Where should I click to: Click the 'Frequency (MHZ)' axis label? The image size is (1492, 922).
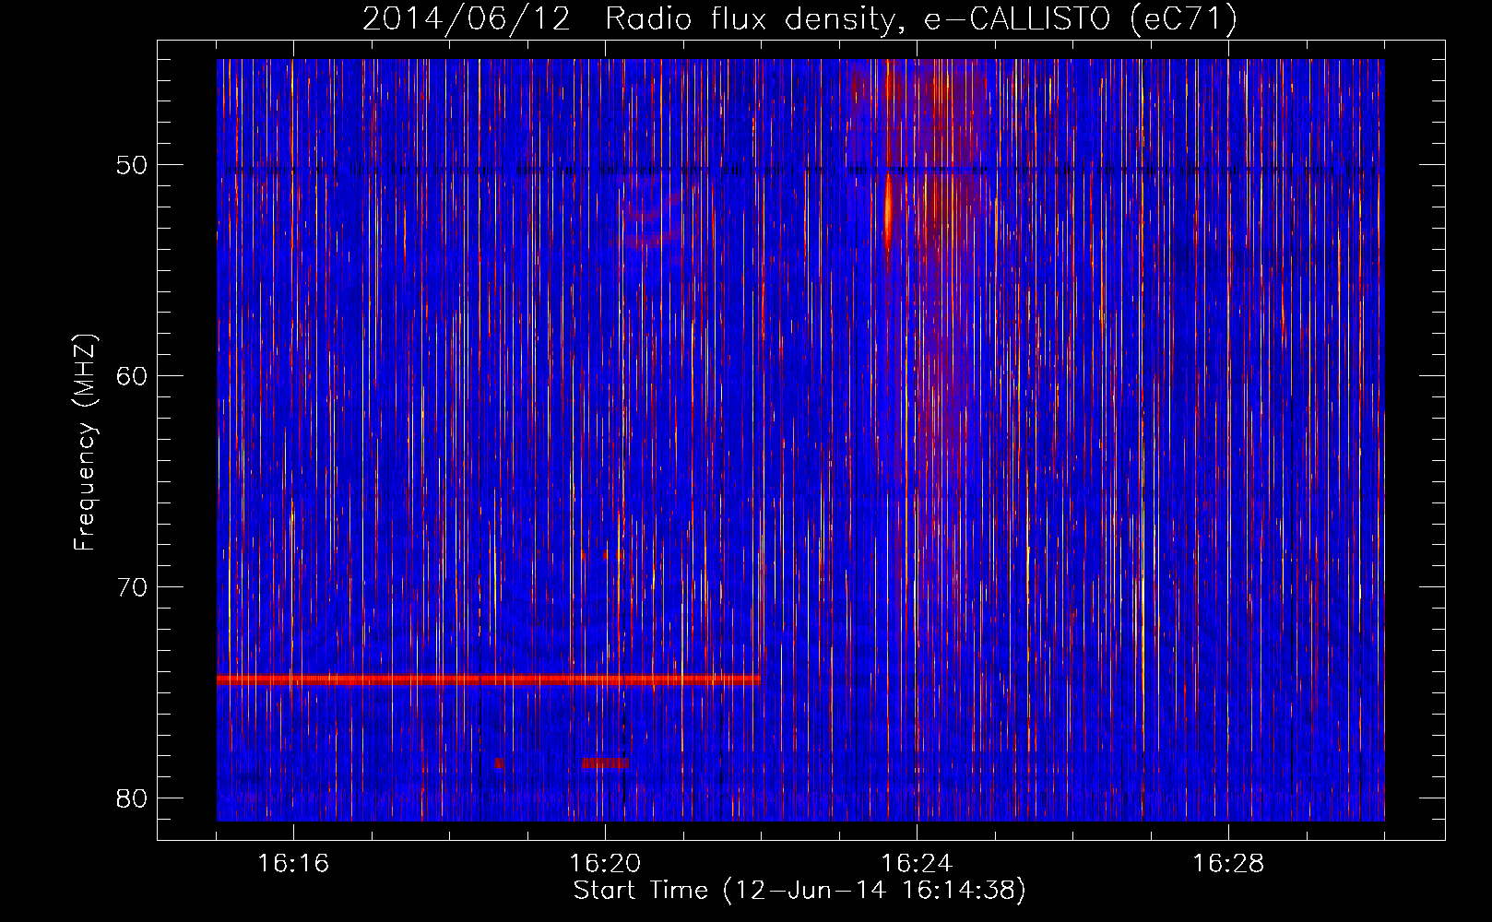coord(85,443)
